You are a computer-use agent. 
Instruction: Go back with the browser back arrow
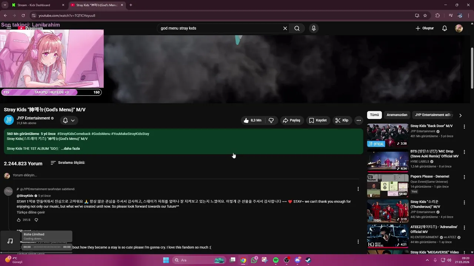tap(5, 16)
